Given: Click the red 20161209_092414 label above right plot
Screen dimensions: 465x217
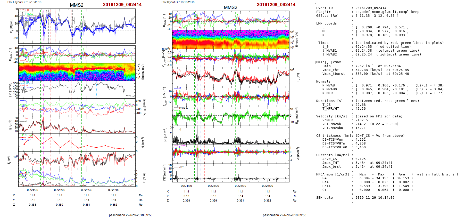Looking at the screenshot, I should point(276,5).
